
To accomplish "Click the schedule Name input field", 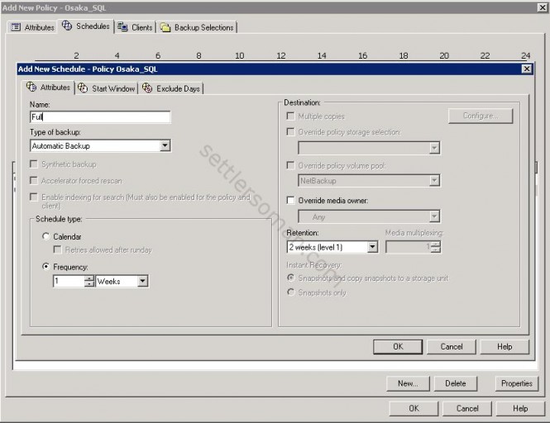I will 99,117.
